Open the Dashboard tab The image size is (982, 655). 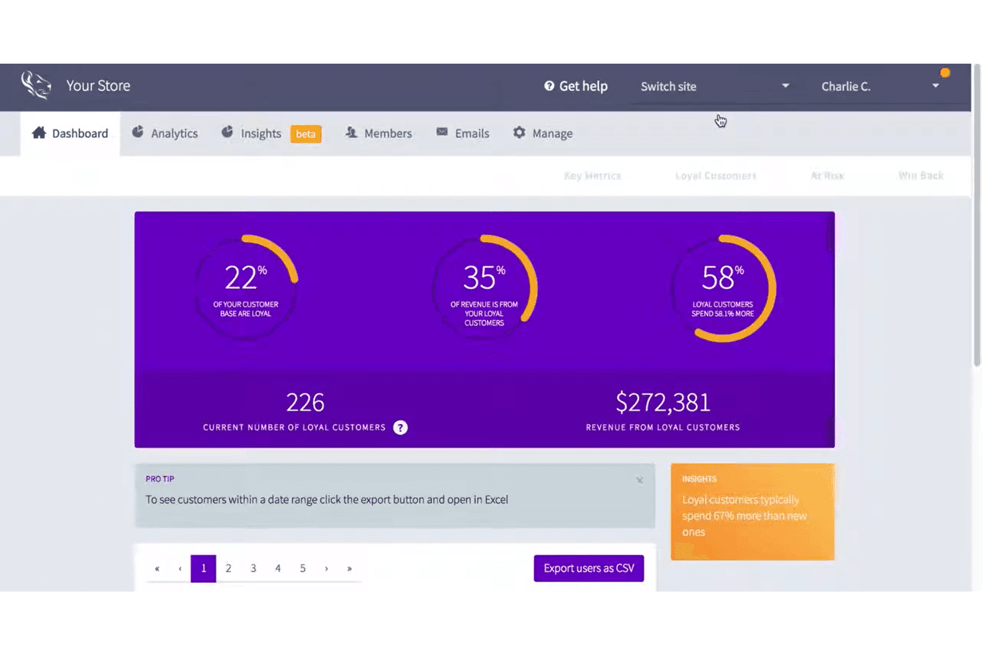[70, 133]
